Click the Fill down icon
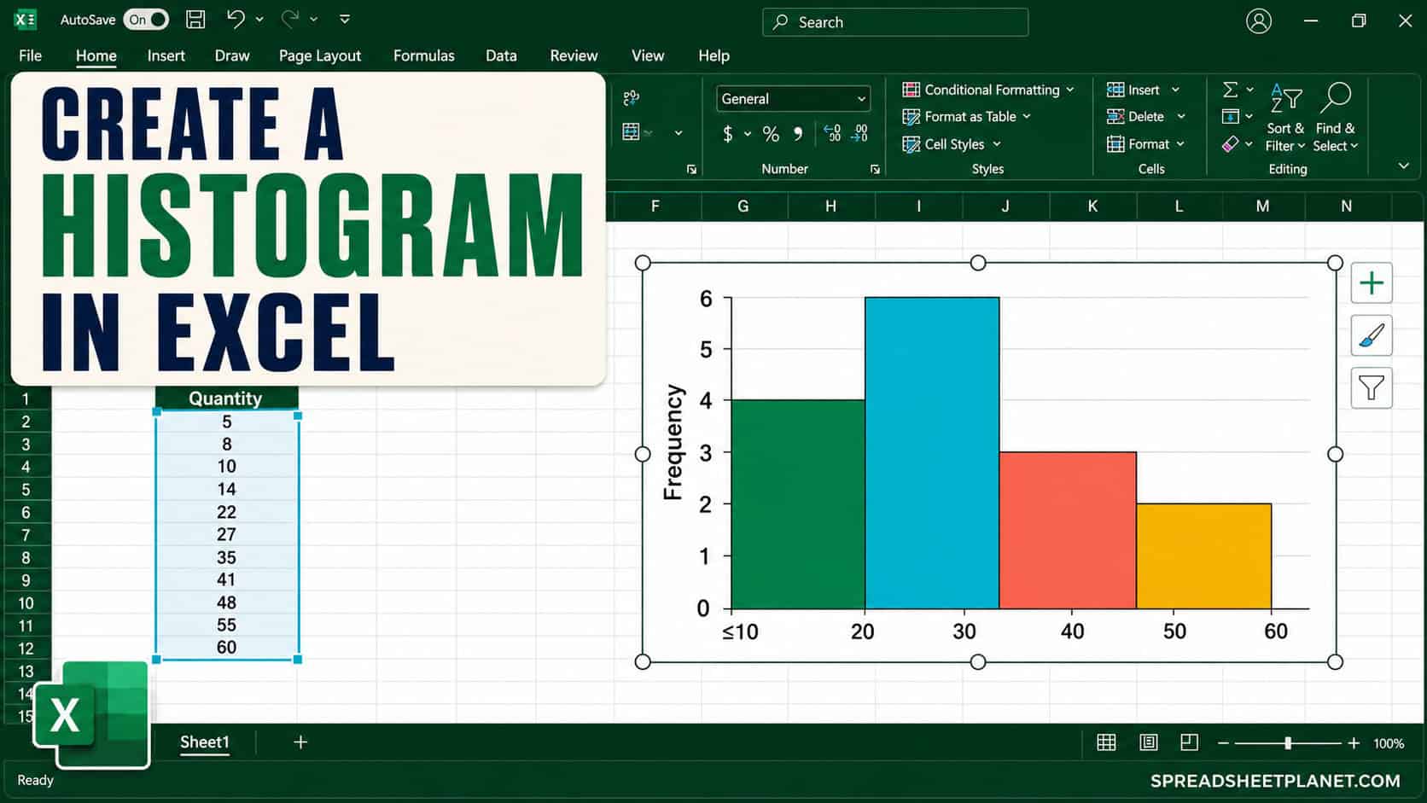Image resolution: width=1427 pixels, height=803 pixels. [1230, 116]
